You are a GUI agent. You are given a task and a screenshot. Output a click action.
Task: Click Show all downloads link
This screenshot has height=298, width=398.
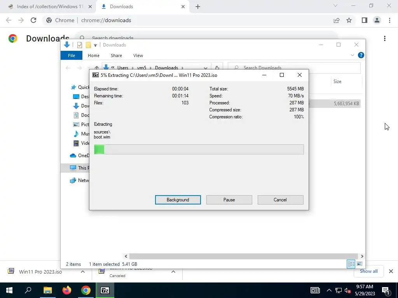tap(368, 271)
